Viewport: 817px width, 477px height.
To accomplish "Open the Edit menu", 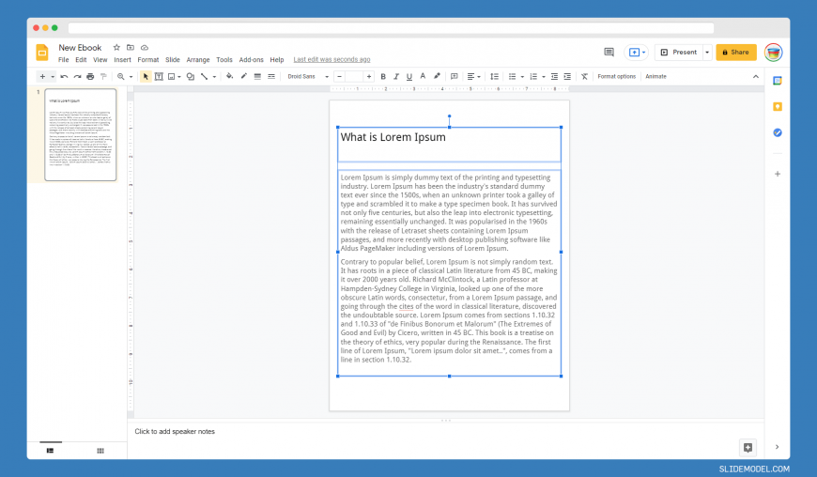I will (x=81, y=60).
